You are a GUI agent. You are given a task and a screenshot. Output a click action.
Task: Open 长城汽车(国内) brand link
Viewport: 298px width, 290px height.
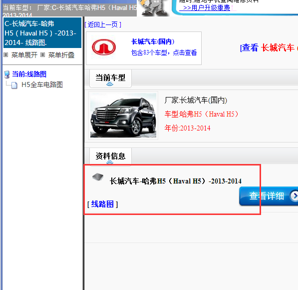pyautogui.click(x=153, y=41)
